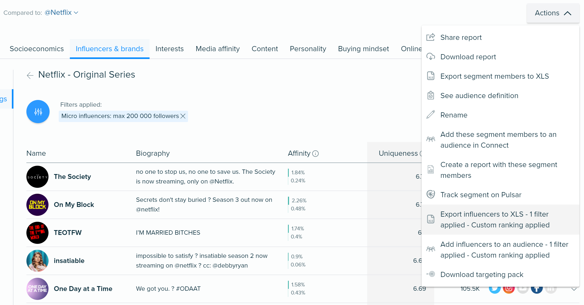The image size is (584, 305).
Task: Switch to the Socioeconomics tab
Action: (37, 49)
